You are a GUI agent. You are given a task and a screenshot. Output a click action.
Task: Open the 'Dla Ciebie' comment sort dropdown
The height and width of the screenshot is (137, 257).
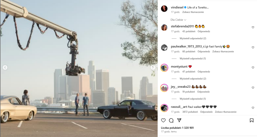point(178,20)
